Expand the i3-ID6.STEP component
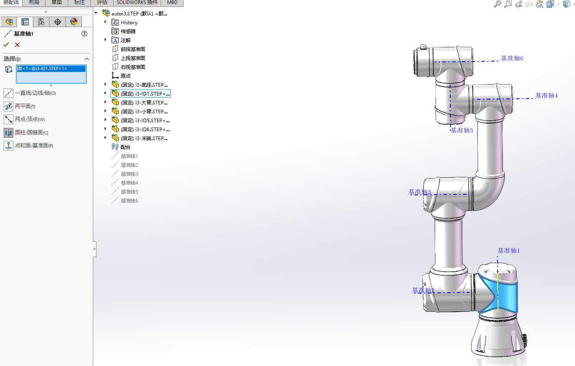This screenshot has height=366, width=575. (105, 129)
